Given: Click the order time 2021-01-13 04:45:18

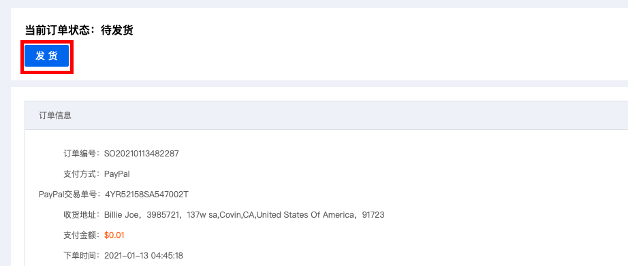Looking at the screenshot, I should [144, 256].
